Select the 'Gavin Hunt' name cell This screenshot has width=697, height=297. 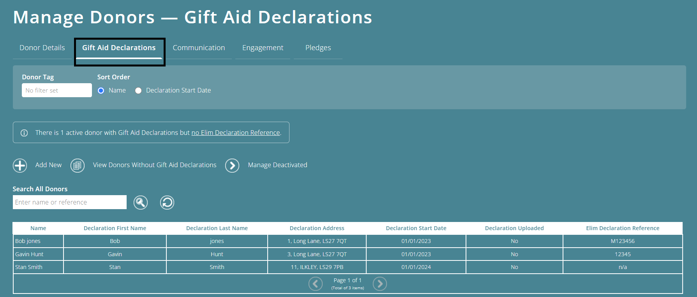pyautogui.click(x=38, y=254)
